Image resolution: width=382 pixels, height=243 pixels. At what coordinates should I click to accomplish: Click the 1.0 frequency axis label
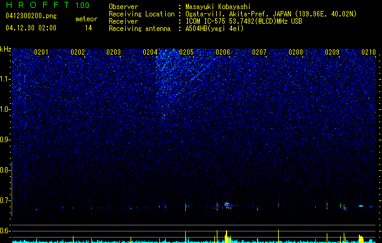point(4,109)
